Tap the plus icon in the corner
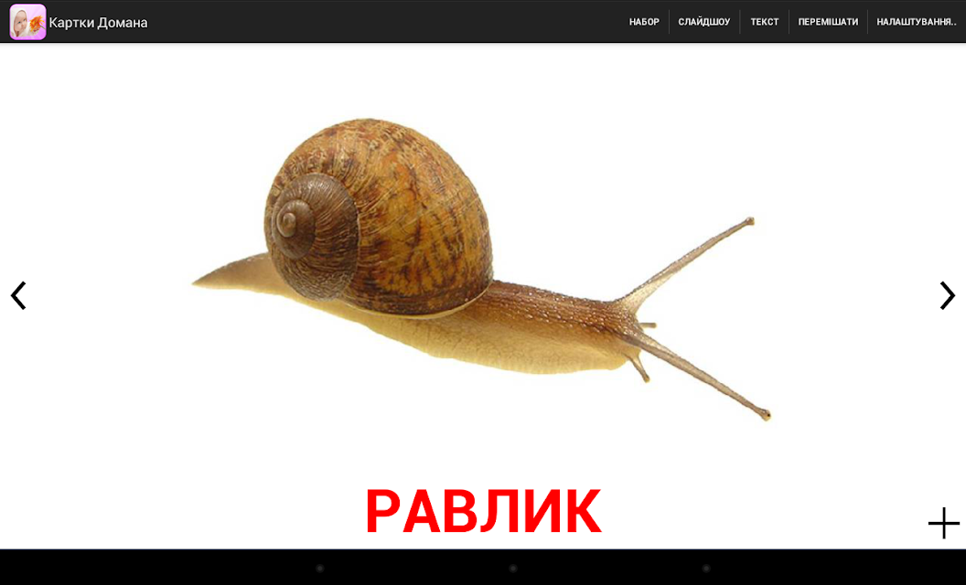The height and width of the screenshot is (585, 966). [944, 524]
